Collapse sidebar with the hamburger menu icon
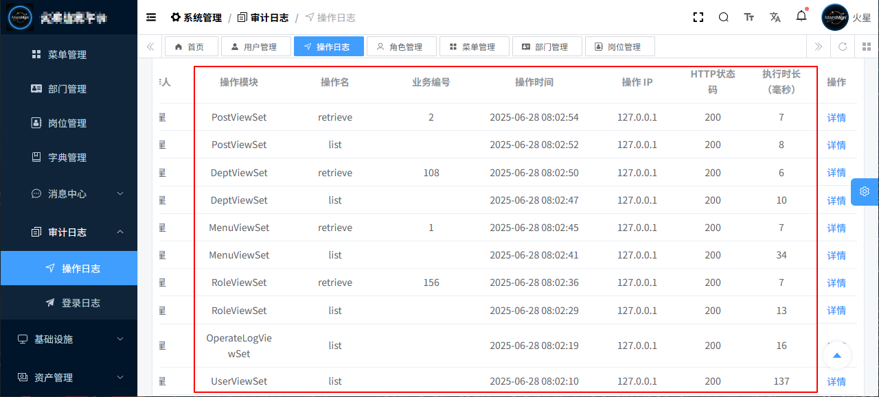This screenshot has height=397, width=879. coord(151,18)
